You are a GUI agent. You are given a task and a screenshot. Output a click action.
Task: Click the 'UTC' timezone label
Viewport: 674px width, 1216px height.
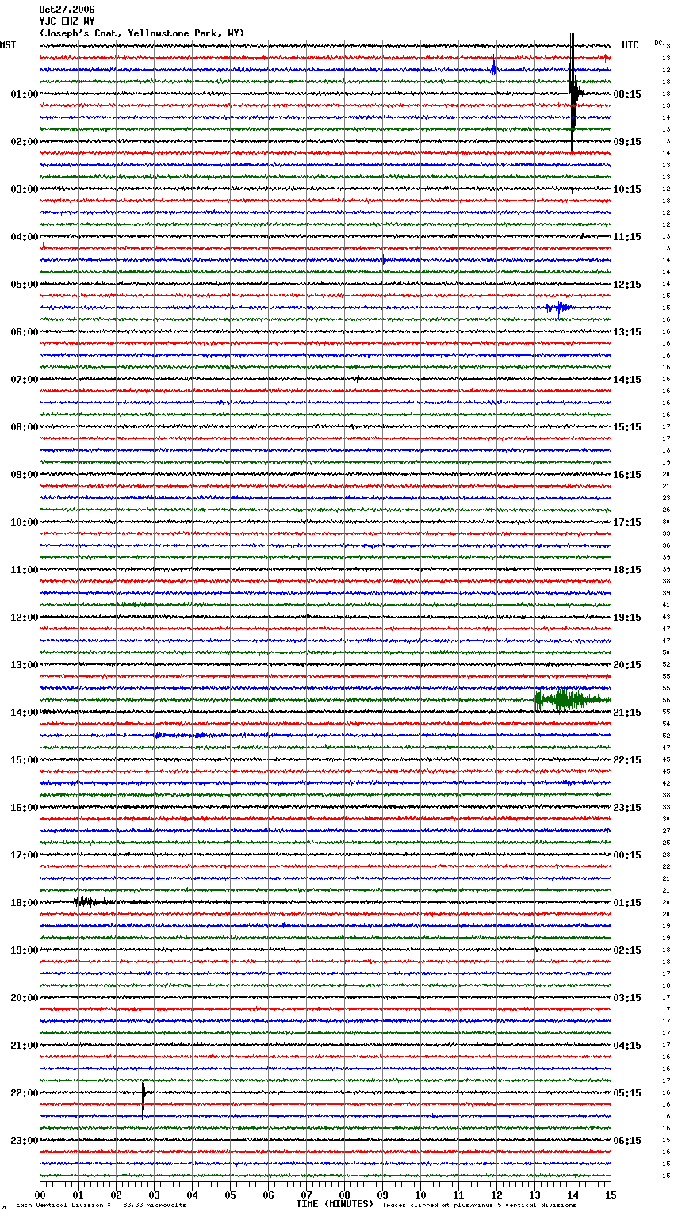630,45
